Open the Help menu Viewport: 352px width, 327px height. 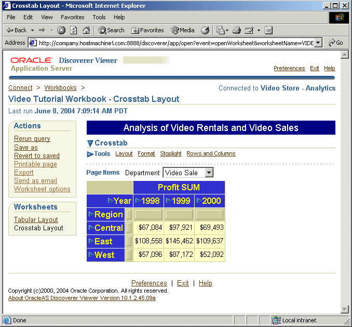click(x=119, y=17)
